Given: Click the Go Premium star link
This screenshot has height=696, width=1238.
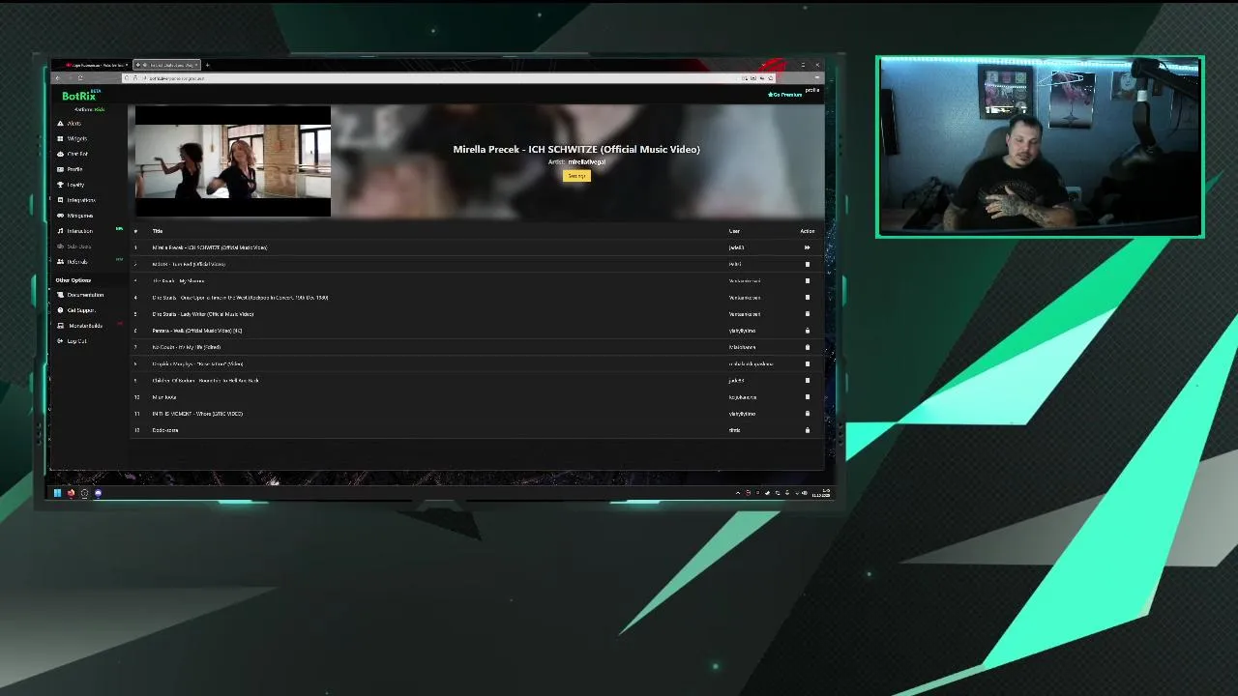Looking at the screenshot, I should pyautogui.click(x=784, y=95).
